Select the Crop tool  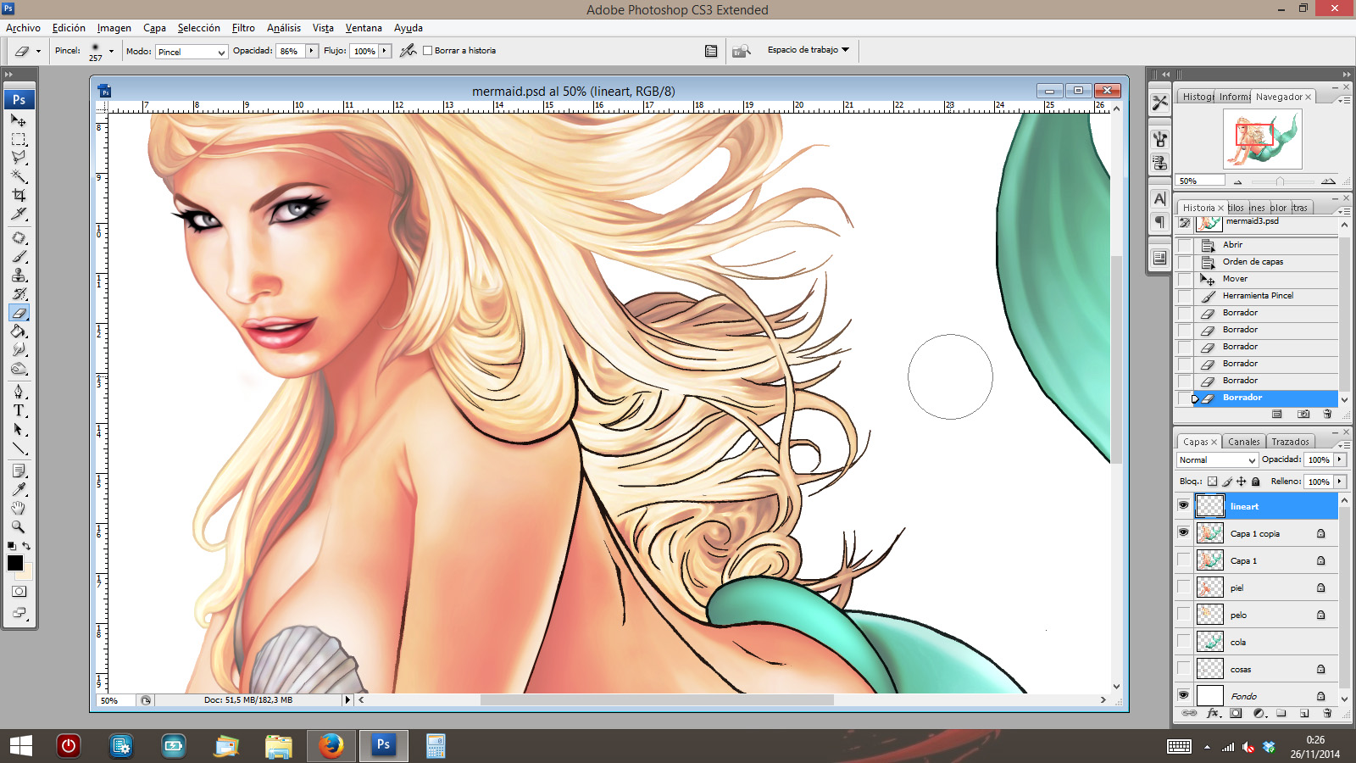coord(19,195)
